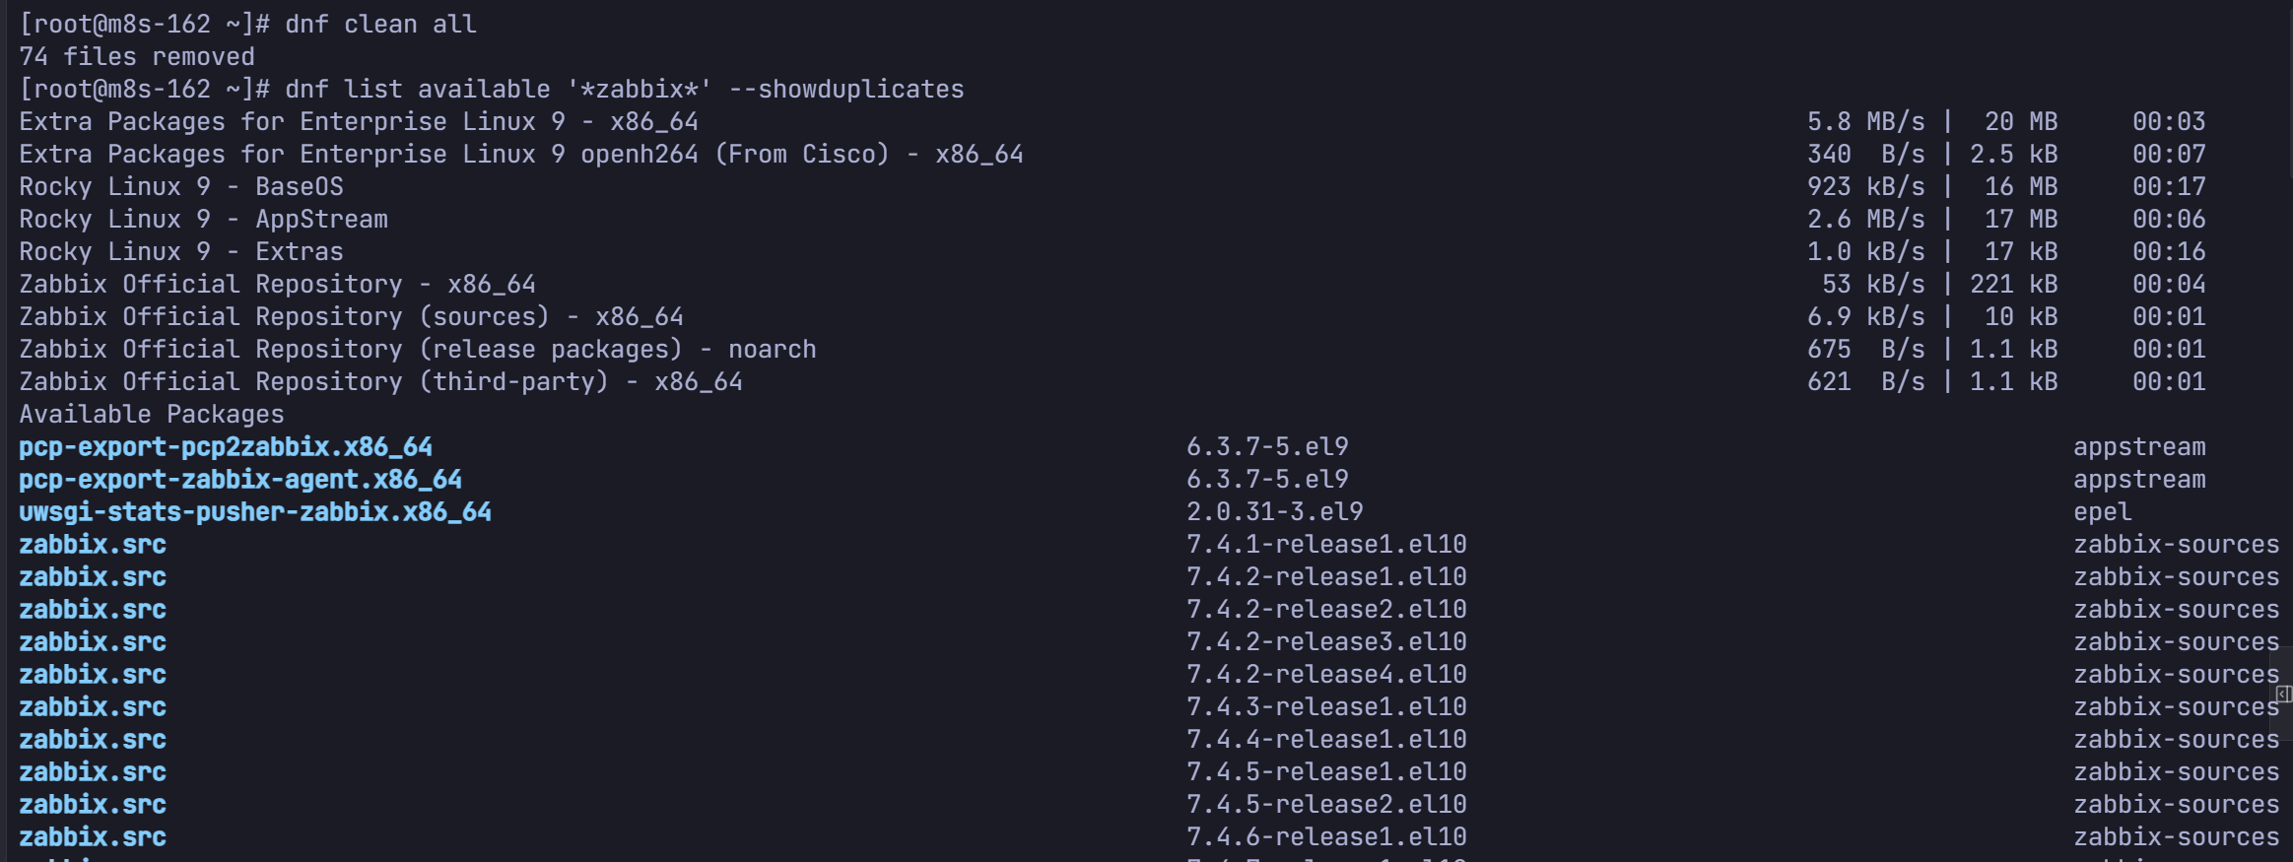Select the pcp-export-pcp2zabbix.x86_64 package name

pyautogui.click(x=226, y=446)
